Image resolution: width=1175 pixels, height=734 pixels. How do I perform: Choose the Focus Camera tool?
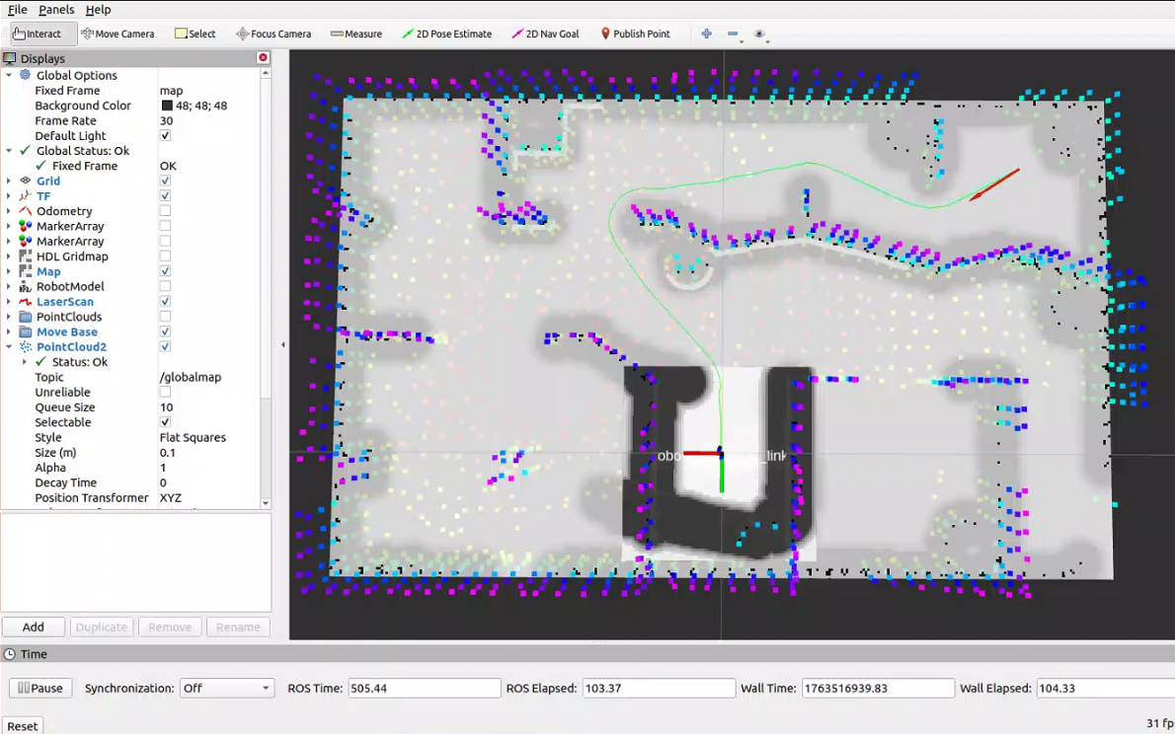pos(274,34)
